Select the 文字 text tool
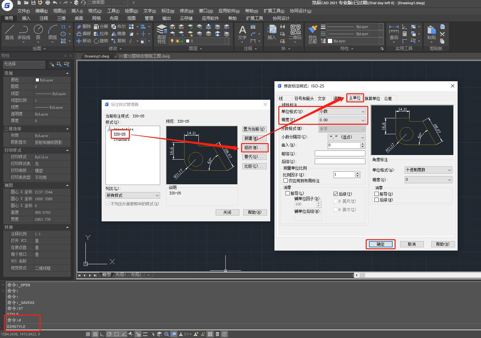Image resolution: width=481 pixels, height=338 pixels. pyautogui.click(x=242, y=32)
